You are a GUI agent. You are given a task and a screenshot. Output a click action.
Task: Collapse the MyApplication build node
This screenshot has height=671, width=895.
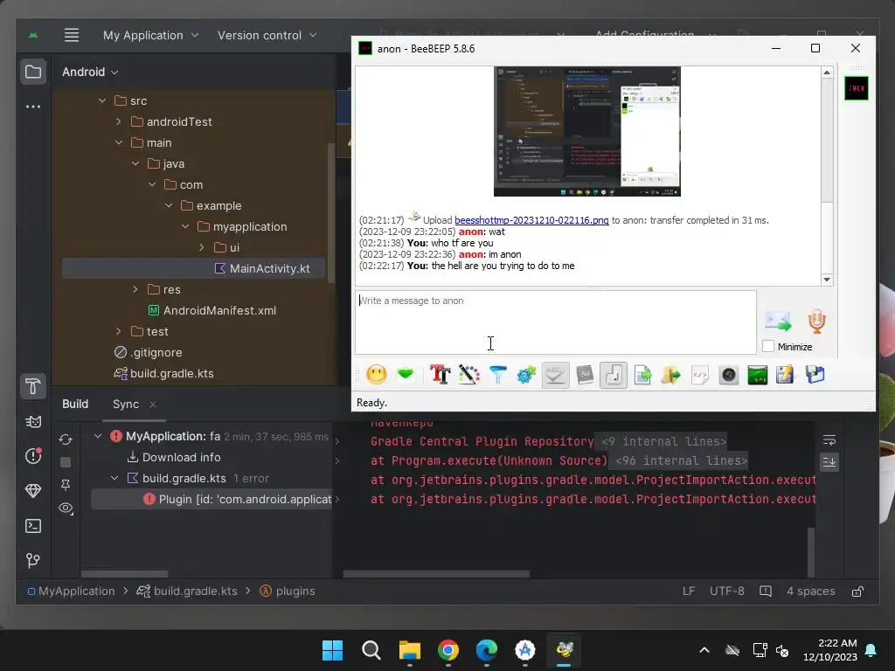[98, 437]
